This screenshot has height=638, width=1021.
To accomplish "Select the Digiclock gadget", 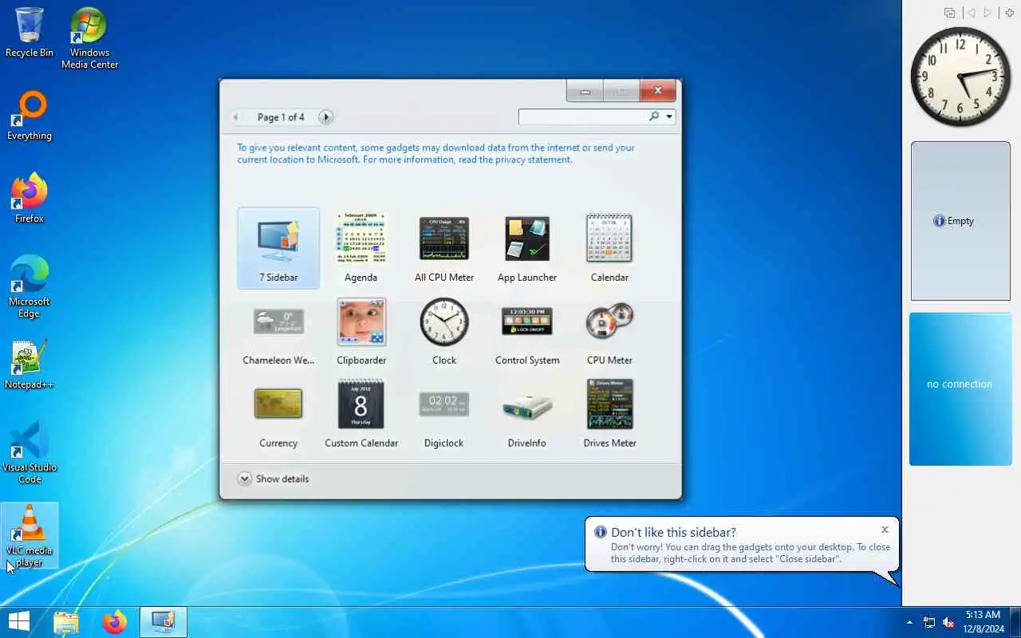I will [x=444, y=414].
